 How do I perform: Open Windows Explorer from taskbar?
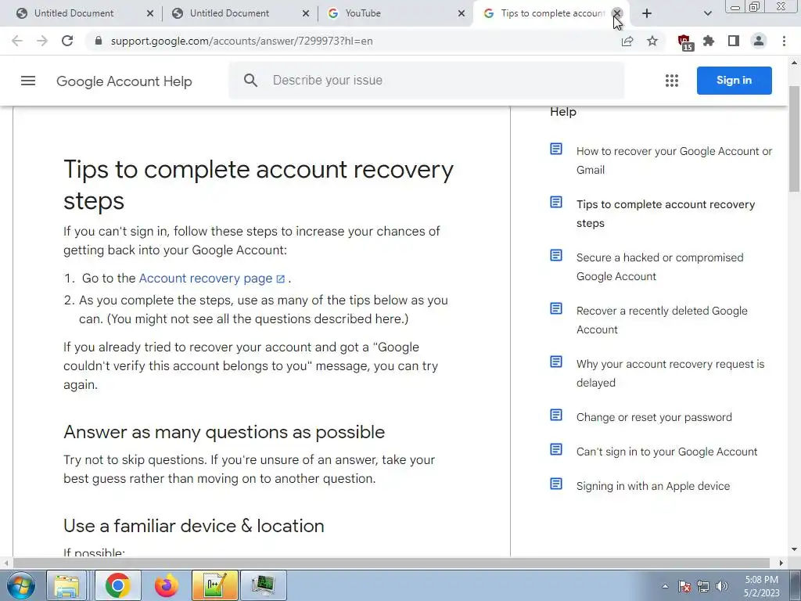coord(66,585)
